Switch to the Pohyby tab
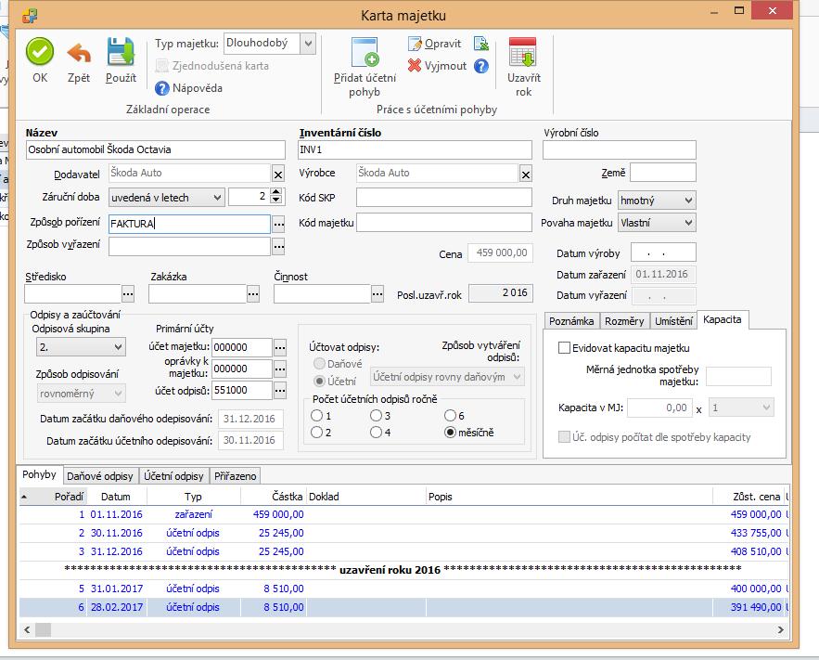The height and width of the screenshot is (660, 819). click(x=39, y=474)
